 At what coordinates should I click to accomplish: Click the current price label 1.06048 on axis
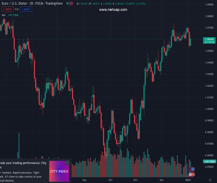point(209,39)
